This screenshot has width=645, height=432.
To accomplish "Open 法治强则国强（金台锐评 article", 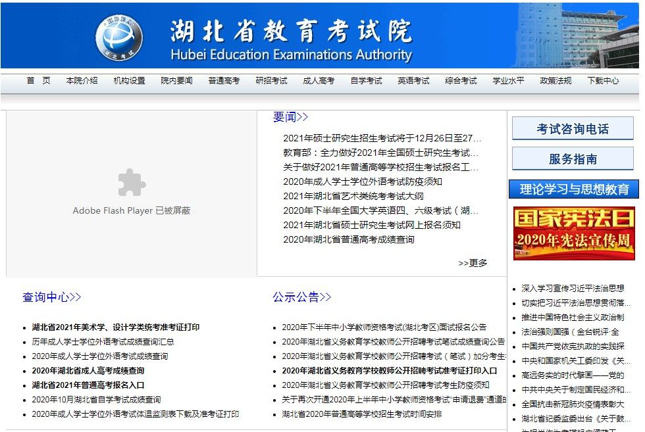I will click(570, 331).
